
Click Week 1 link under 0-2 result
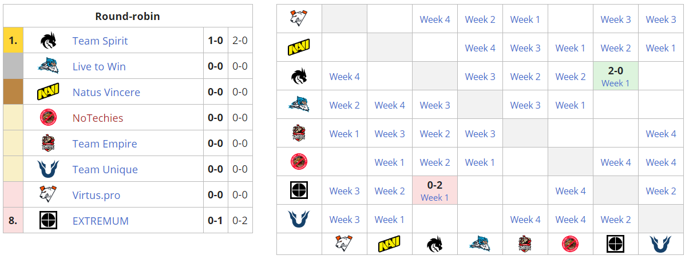[434, 198]
